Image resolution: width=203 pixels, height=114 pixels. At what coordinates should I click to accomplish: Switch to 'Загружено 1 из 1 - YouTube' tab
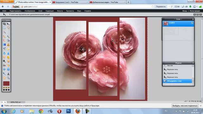[x=70, y=2]
